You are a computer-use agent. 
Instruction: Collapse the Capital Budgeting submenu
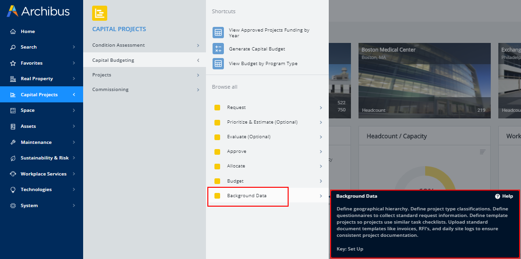[x=198, y=60]
